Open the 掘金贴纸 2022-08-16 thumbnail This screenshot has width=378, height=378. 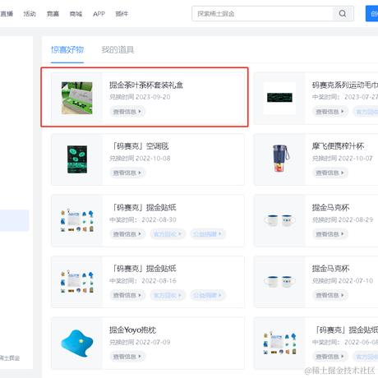(x=77, y=282)
